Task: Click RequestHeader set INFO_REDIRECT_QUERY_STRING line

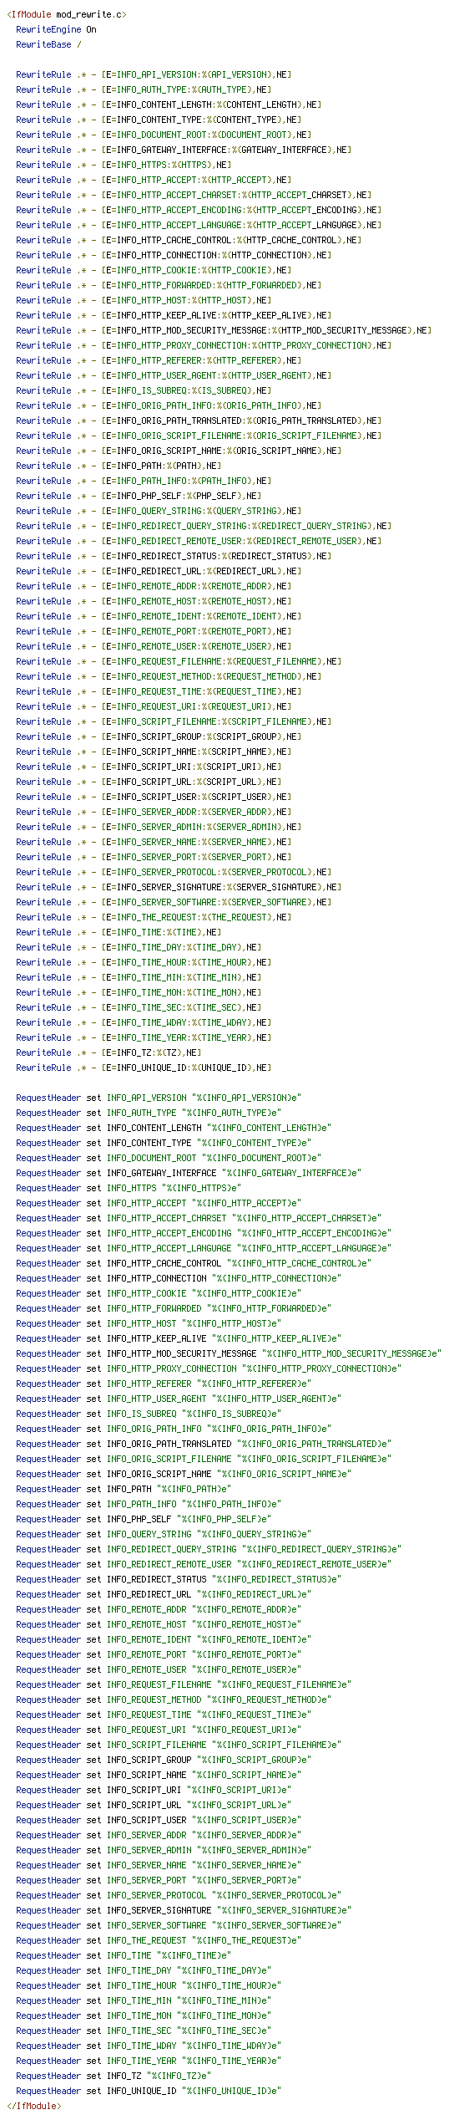Action: point(209,1549)
